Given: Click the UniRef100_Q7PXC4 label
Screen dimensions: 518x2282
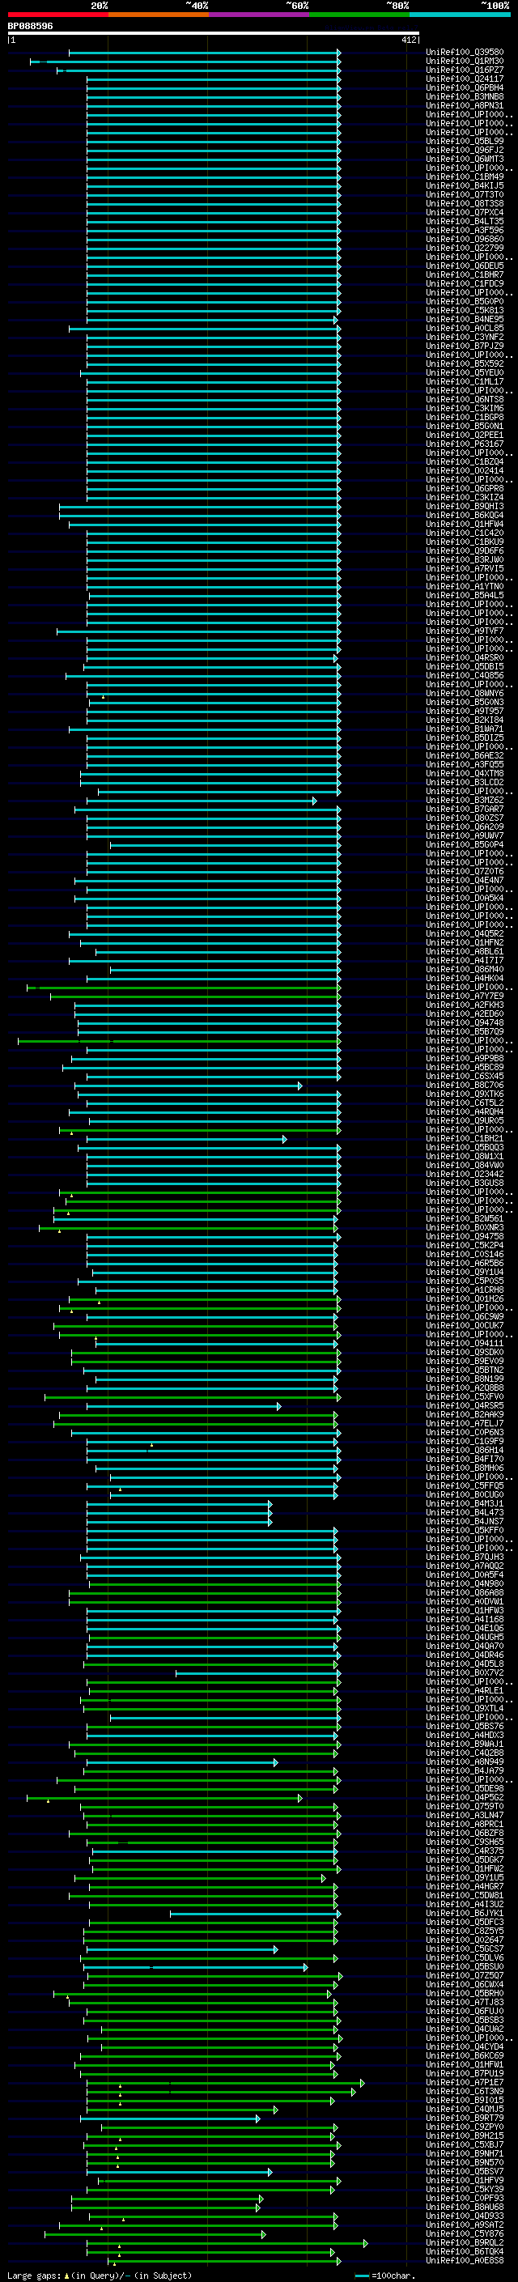Looking at the screenshot, I should [x=465, y=212].
